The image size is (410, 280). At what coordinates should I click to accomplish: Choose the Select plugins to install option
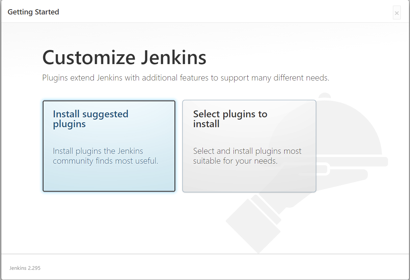(249, 146)
